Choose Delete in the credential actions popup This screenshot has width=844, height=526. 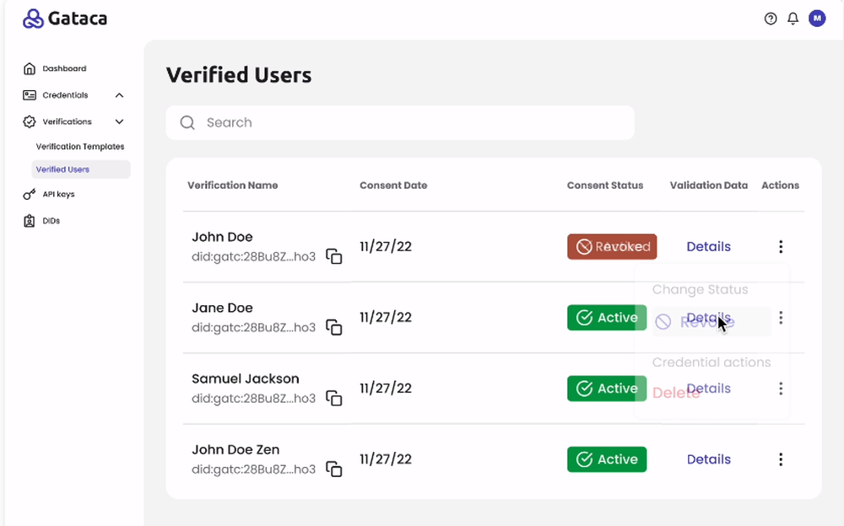click(676, 393)
